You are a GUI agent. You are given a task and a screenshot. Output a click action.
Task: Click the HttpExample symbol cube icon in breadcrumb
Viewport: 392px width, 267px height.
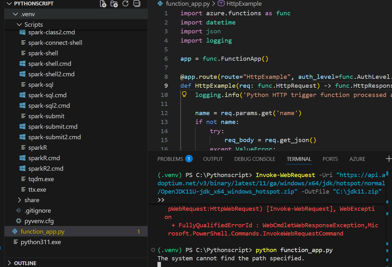click(221, 4)
